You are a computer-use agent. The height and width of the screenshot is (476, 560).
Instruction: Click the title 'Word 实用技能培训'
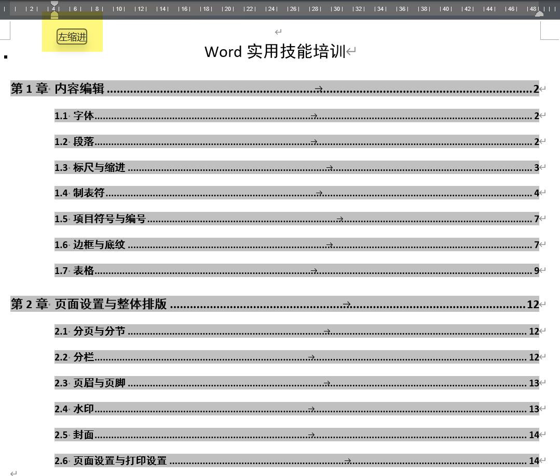coord(275,52)
